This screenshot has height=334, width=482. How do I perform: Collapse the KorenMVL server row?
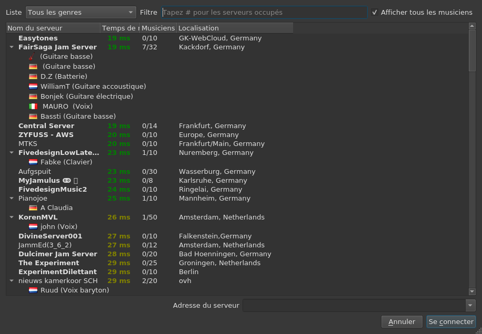(x=12, y=217)
